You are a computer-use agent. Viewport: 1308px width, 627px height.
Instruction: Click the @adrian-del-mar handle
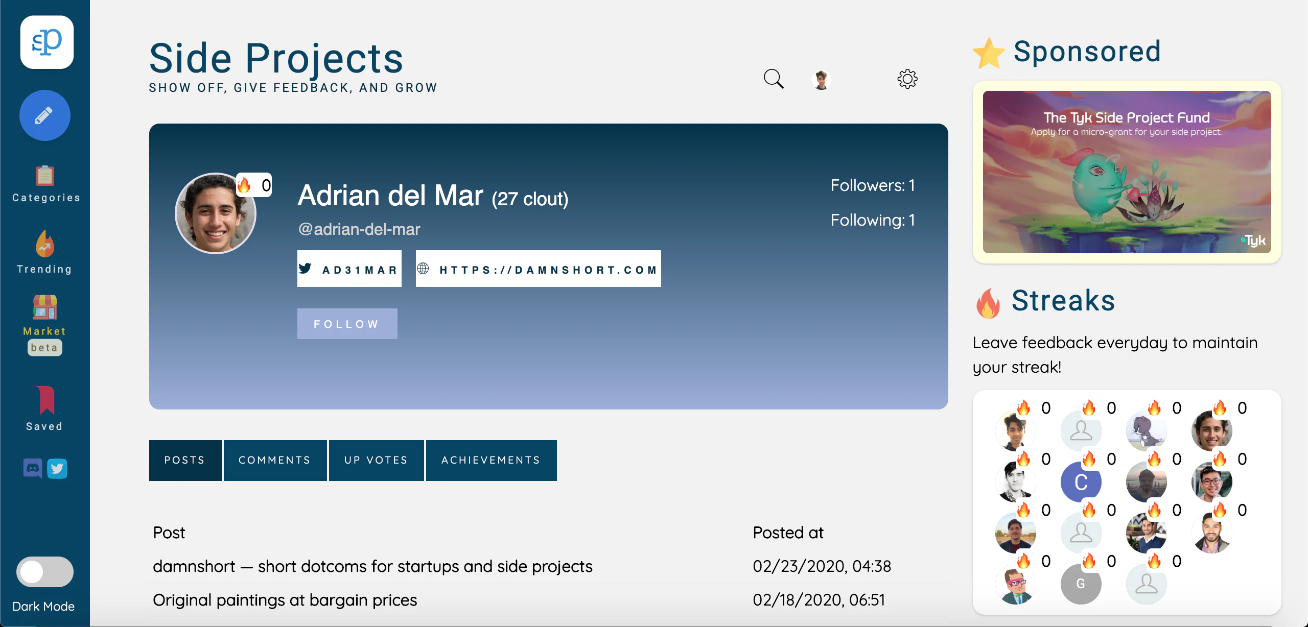click(x=359, y=229)
